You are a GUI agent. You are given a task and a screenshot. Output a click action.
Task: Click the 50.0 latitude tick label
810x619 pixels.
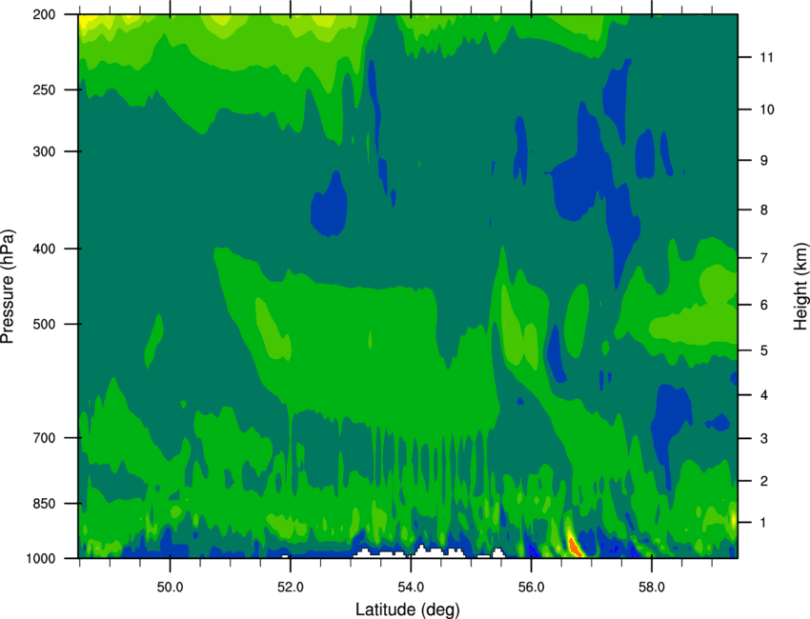tap(170, 588)
